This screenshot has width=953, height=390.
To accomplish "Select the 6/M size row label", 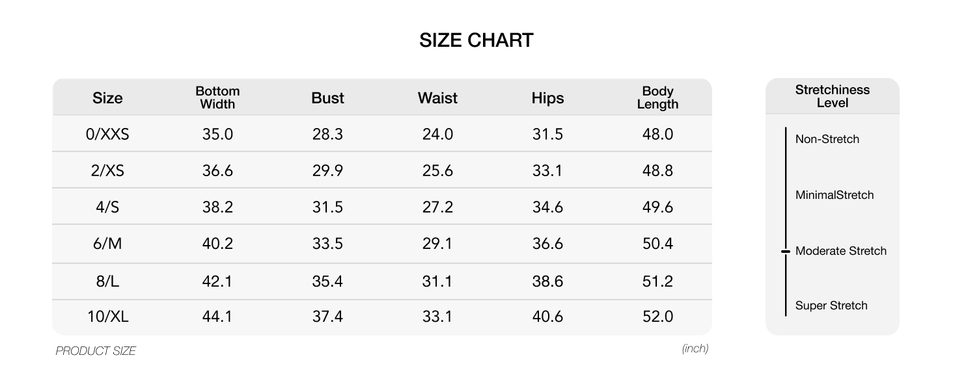I will [x=107, y=244].
